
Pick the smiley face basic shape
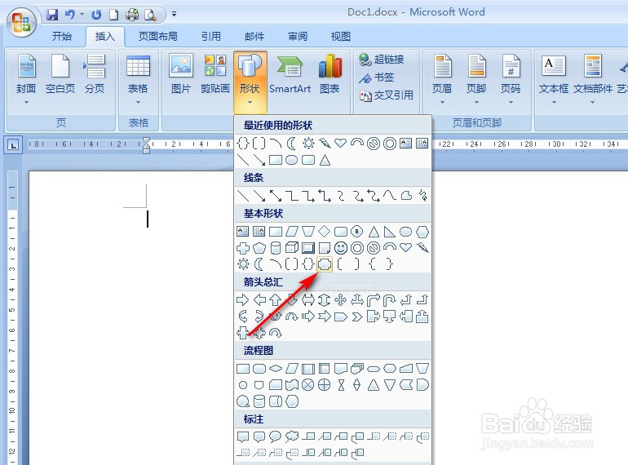coord(341,248)
